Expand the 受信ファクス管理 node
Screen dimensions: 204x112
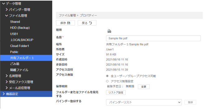7,82
